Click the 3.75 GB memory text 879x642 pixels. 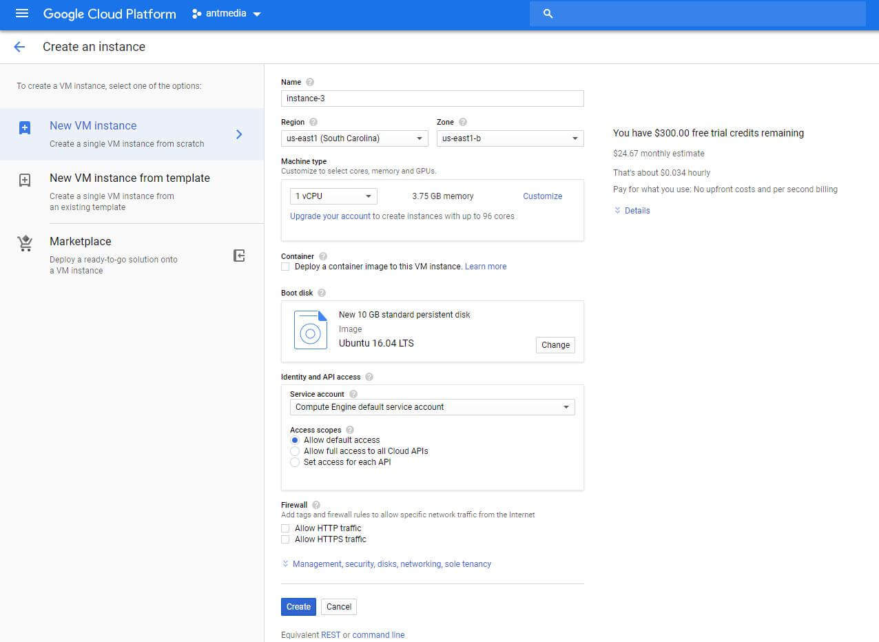click(443, 196)
